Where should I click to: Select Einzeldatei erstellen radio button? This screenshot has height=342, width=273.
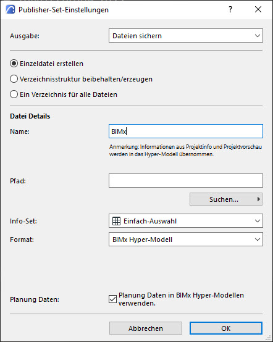pyautogui.click(x=14, y=64)
